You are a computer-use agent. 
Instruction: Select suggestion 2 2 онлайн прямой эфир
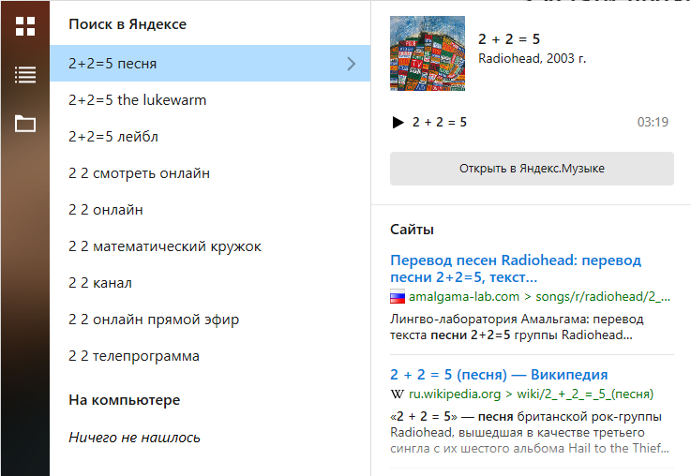click(154, 320)
